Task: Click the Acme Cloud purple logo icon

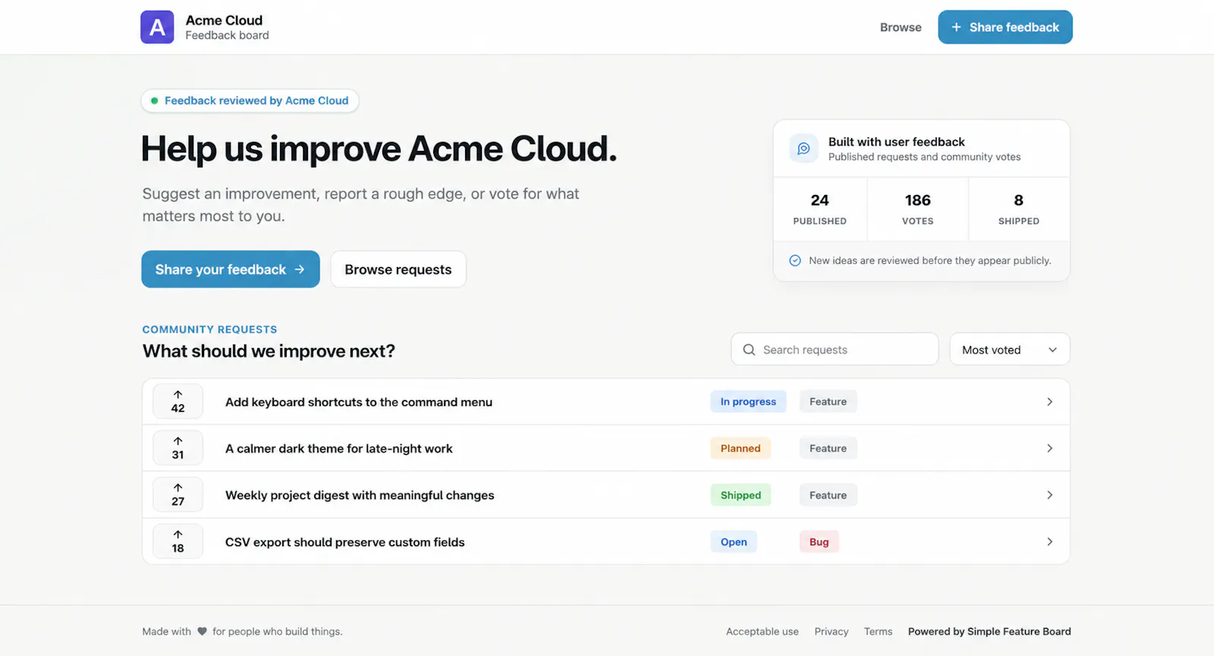Action: (x=157, y=27)
